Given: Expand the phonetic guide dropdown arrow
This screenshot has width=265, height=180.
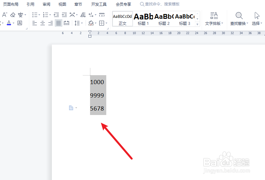Looking at the screenshot, I should click(25, 15).
